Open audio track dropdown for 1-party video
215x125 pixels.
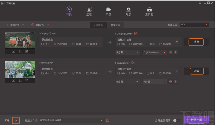pos(155,82)
